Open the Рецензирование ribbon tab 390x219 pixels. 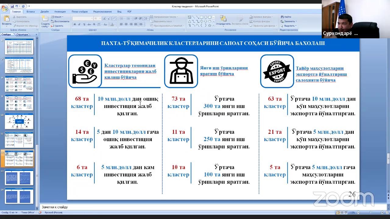click(102, 12)
